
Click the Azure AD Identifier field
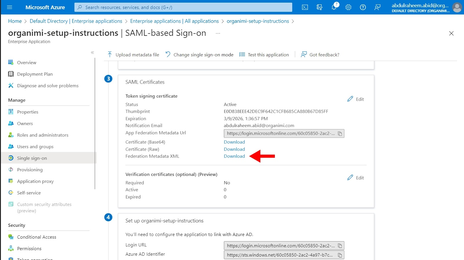(x=284, y=255)
